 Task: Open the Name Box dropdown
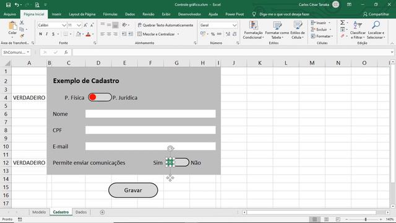pos(28,52)
